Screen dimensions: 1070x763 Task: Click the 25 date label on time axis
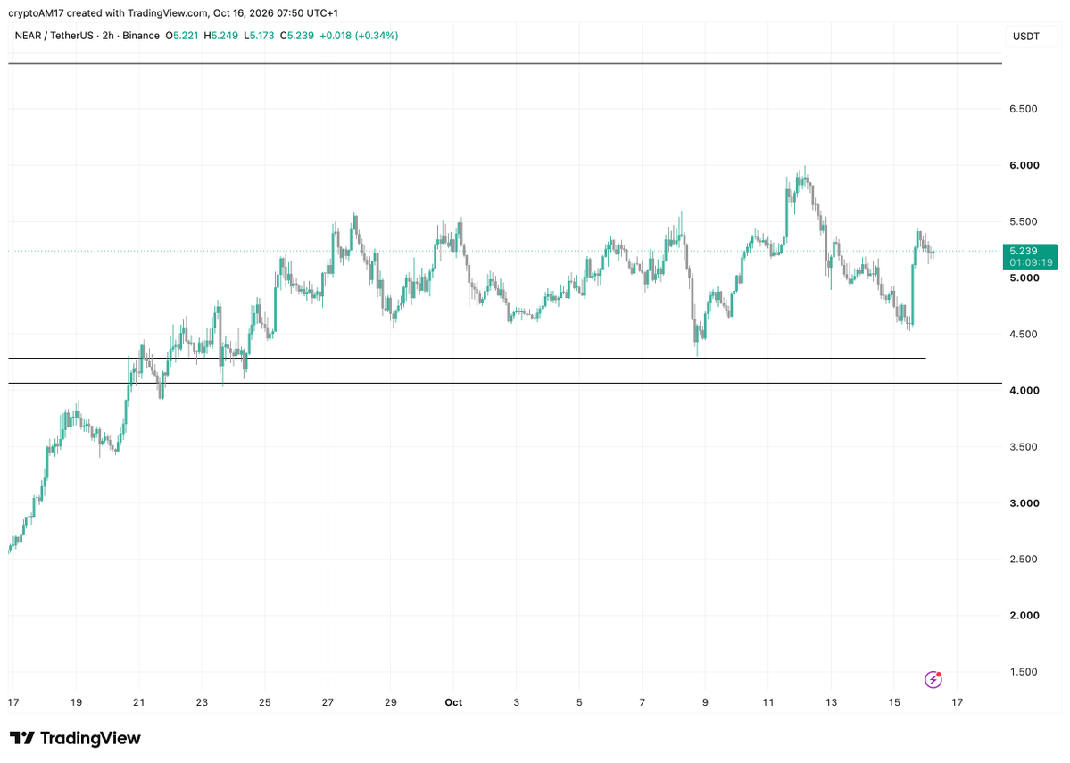[x=265, y=702]
